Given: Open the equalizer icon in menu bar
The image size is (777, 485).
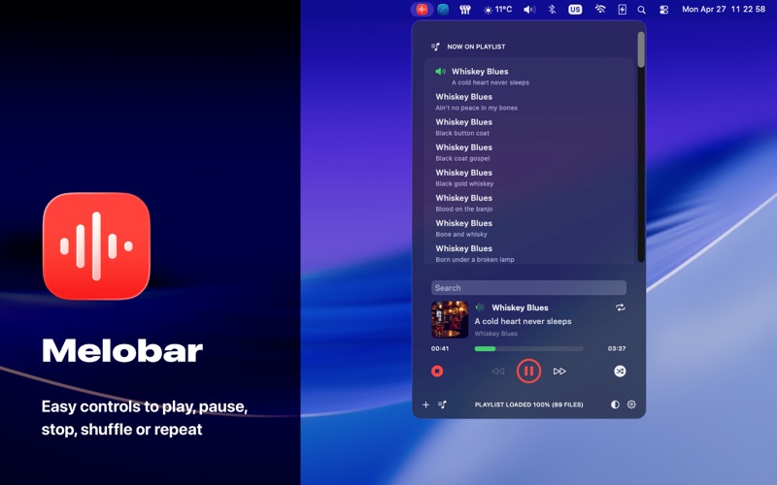Looking at the screenshot, I should click(x=465, y=10).
